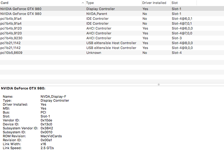Select the pci10b5,8609 card row
Screen dimensions: 224x161
112,53
